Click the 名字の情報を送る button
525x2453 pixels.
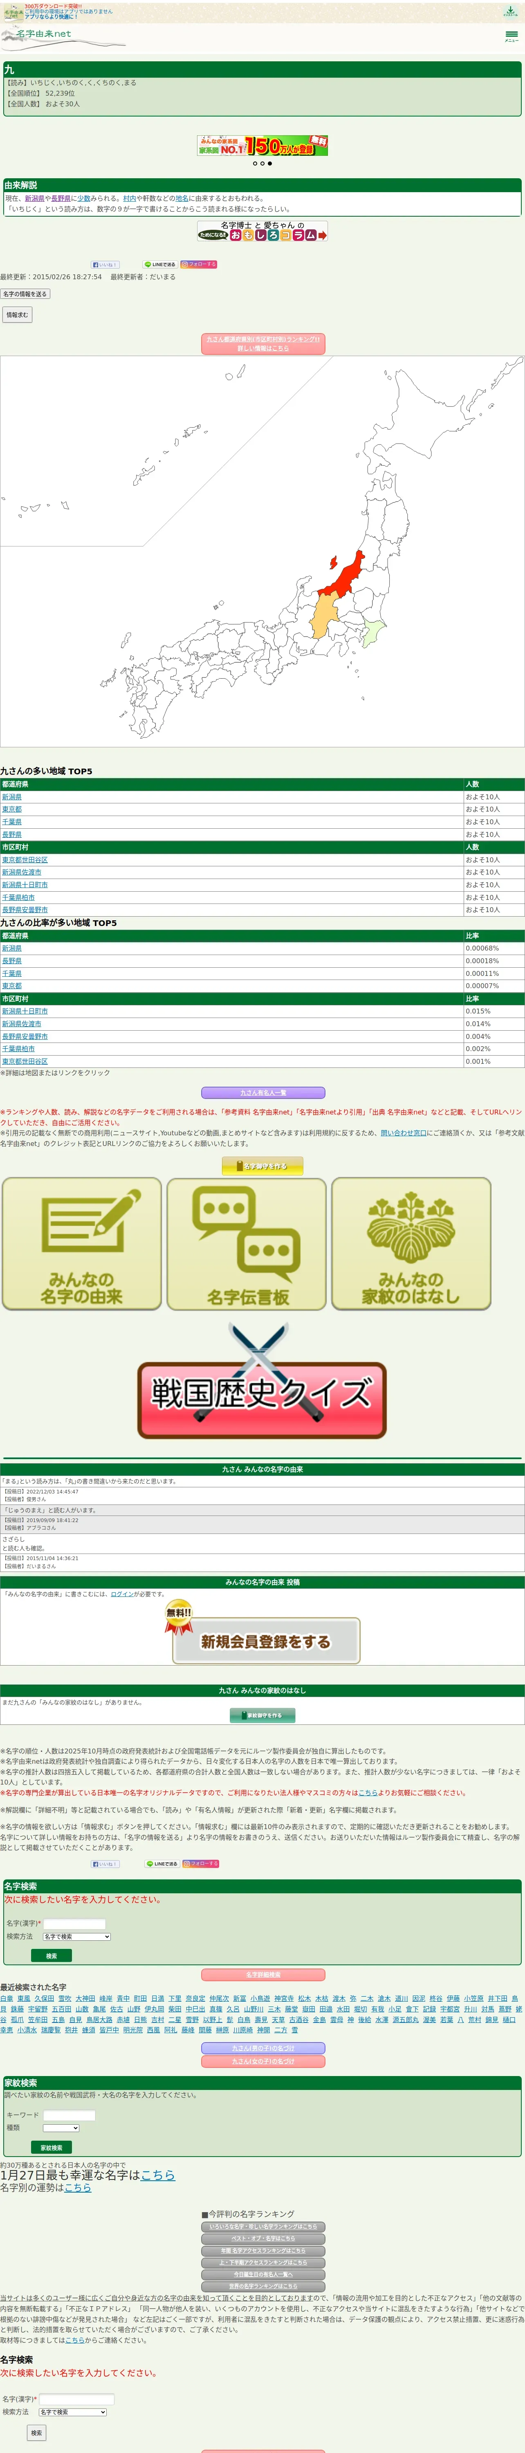click(x=25, y=294)
